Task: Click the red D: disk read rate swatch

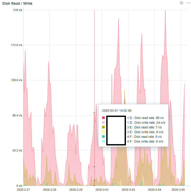Action: tap(103, 118)
